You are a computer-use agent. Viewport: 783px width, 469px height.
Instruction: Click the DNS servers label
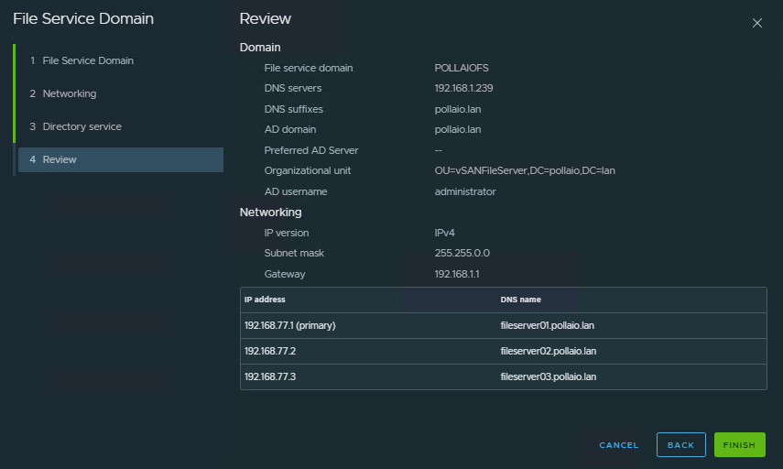pyautogui.click(x=293, y=89)
